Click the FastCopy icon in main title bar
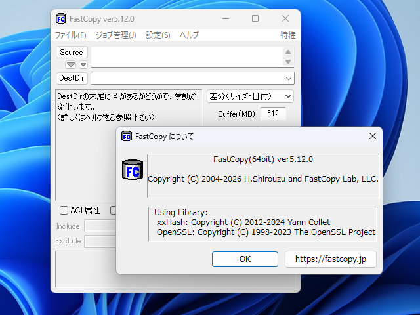420x315 pixels. (61, 19)
